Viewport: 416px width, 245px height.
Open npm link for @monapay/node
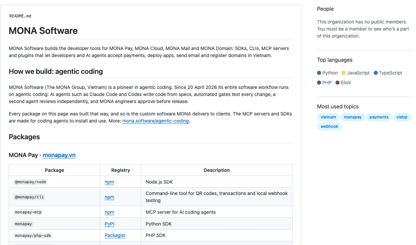pos(109,182)
